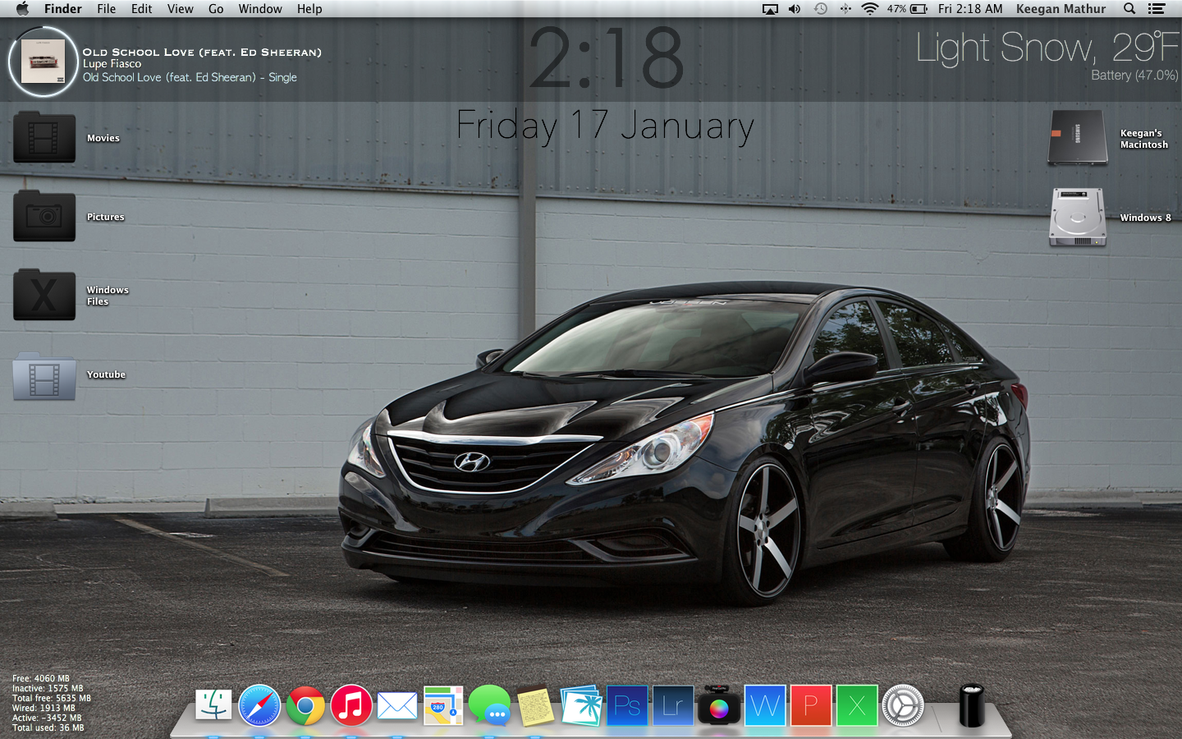Click the Total used: 36 MB line
Screen dimensions: 1182x739
click(x=48, y=728)
